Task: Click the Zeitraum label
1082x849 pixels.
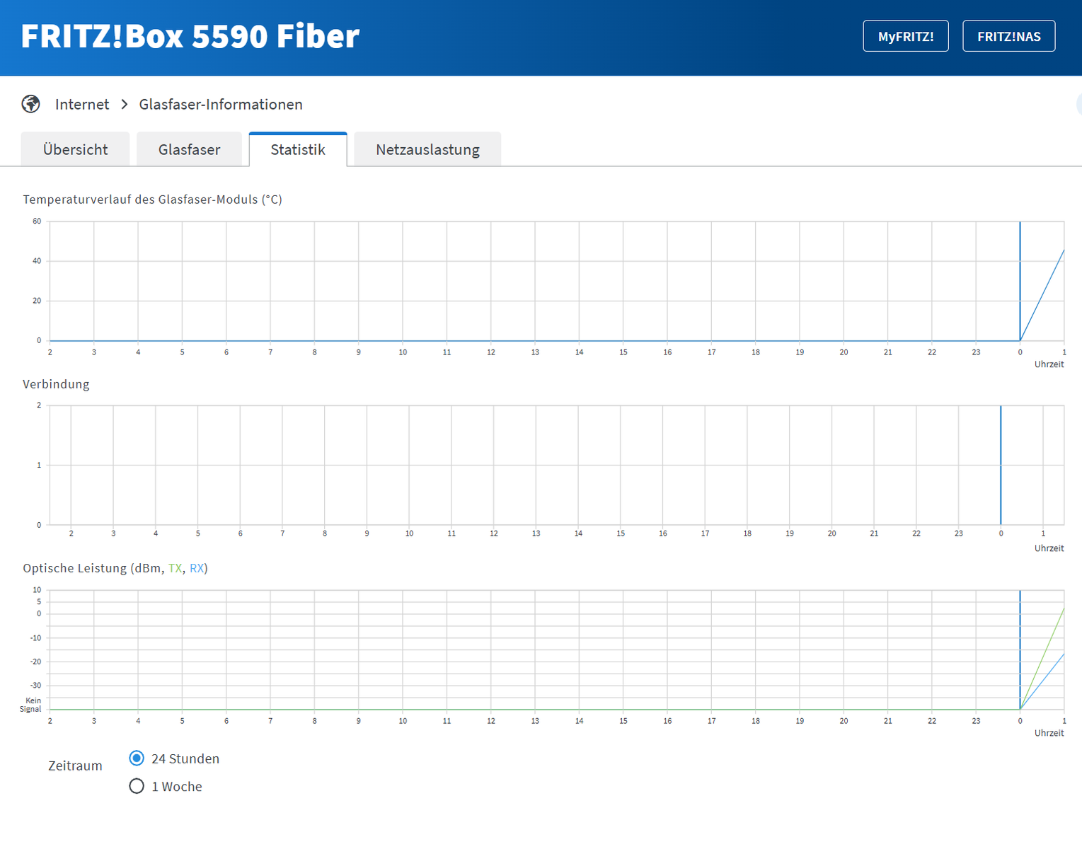Action: point(75,766)
